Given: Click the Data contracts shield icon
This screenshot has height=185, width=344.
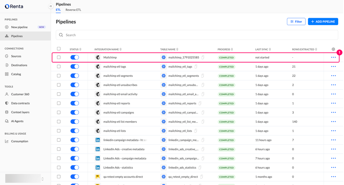Looking at the screenshot, I should tap(7, 103).
